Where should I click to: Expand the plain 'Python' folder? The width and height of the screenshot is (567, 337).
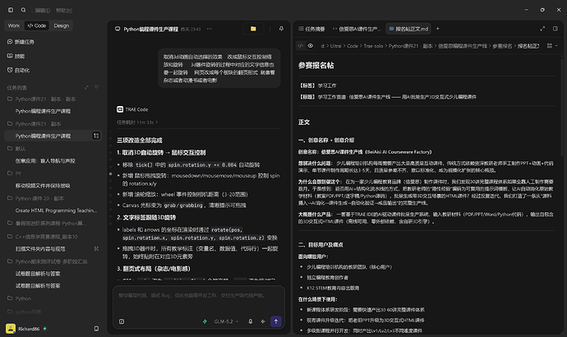(x=19, y=298)
